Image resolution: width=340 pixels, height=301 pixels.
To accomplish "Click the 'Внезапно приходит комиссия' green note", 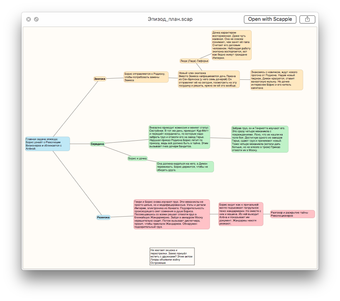I will point(179,137).
